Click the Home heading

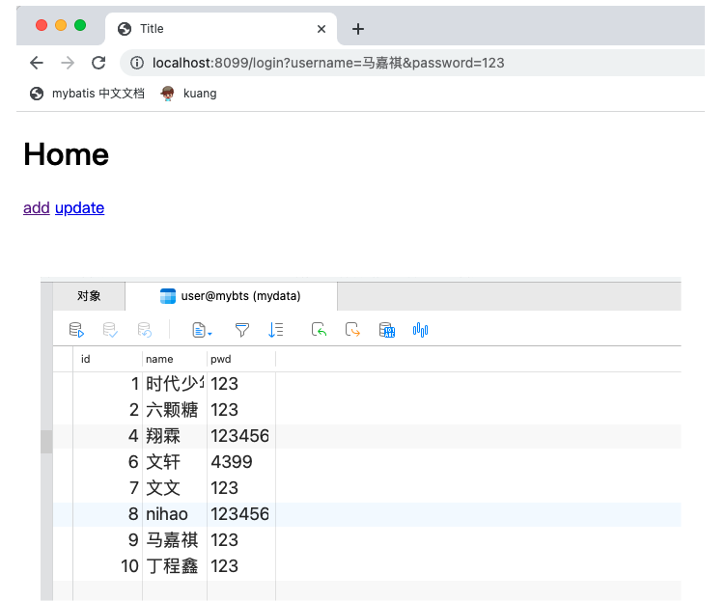click(x=67, y=154)
